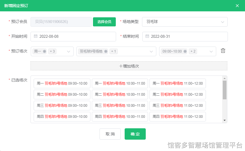The height and width of the screenshot is (151, 245).
Task: Delete the booking session row with trash icon
Action: tap(223, 51)
